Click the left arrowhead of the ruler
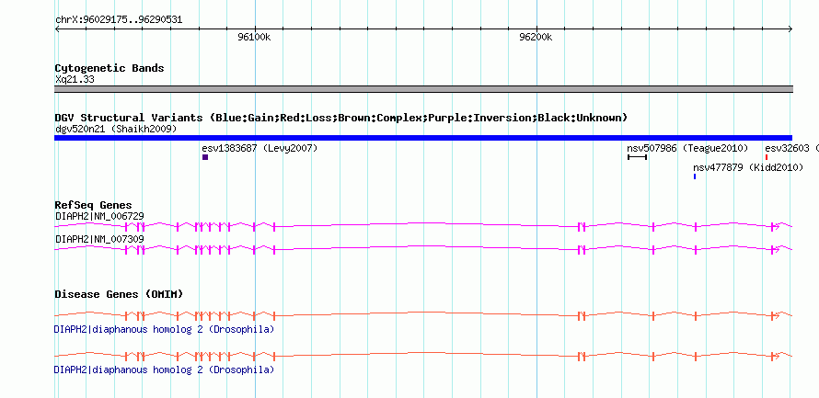The width and height of the screenshot is (819, 398). (x=57, y=29)
